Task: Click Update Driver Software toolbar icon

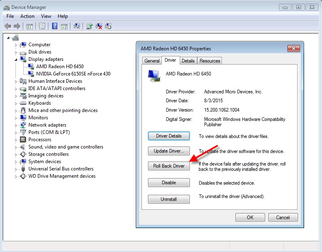Action: tap(89, 26)
